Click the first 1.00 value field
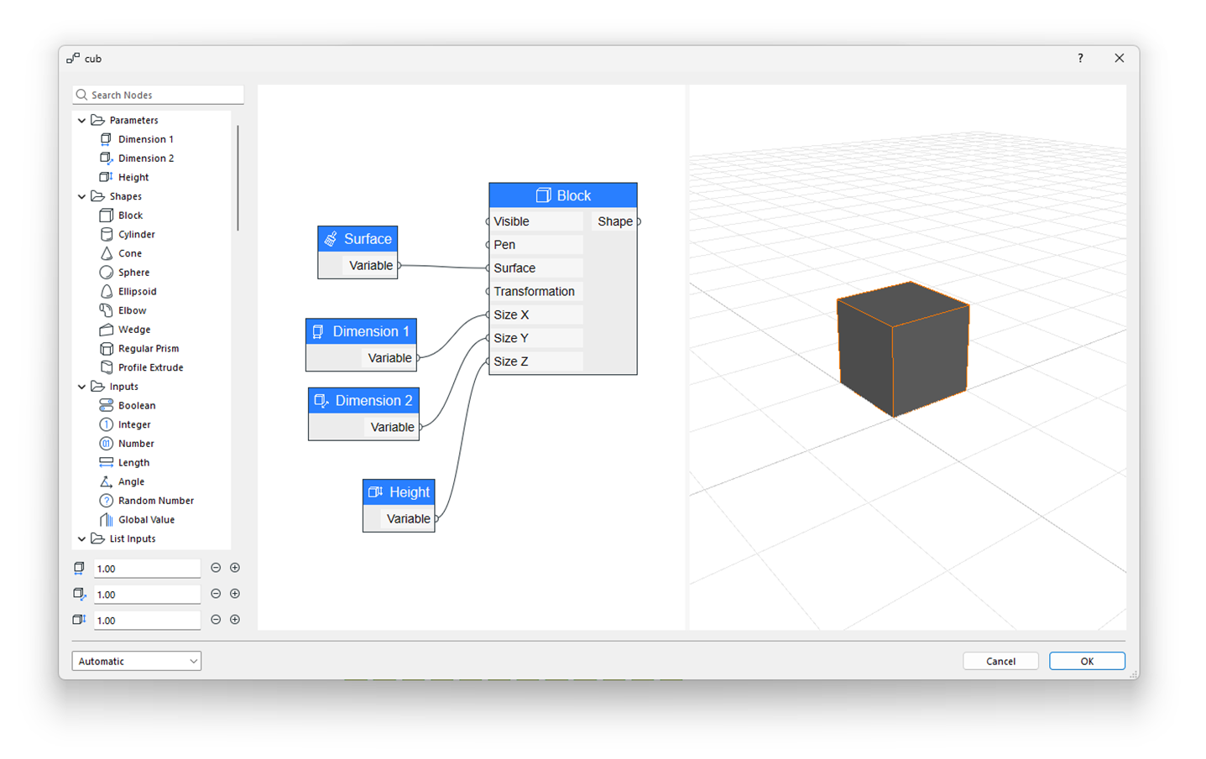1206x759 pixels. point(147,569)
